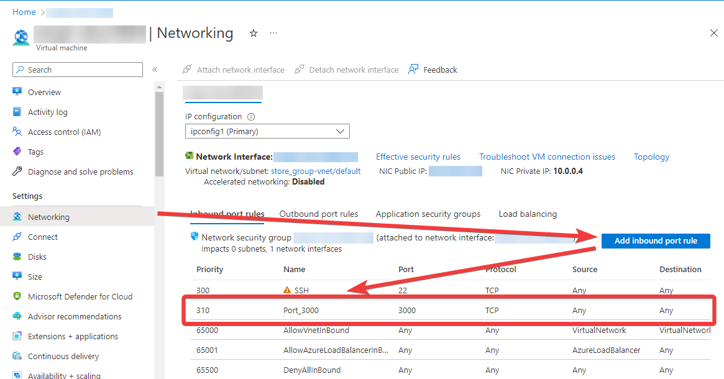Image resolution: width=724 pixels, height=379 pixels.
Task: Click NIC Private IP value 10.0.0.4
Action: click(568, 171)
